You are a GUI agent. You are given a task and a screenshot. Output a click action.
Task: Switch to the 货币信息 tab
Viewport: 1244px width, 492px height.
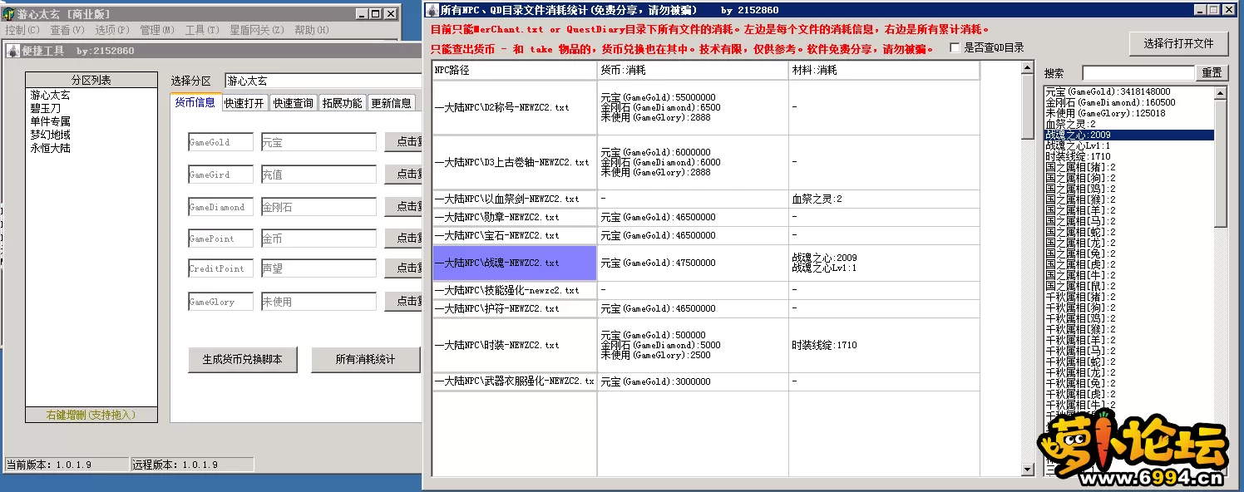point(195,103)
